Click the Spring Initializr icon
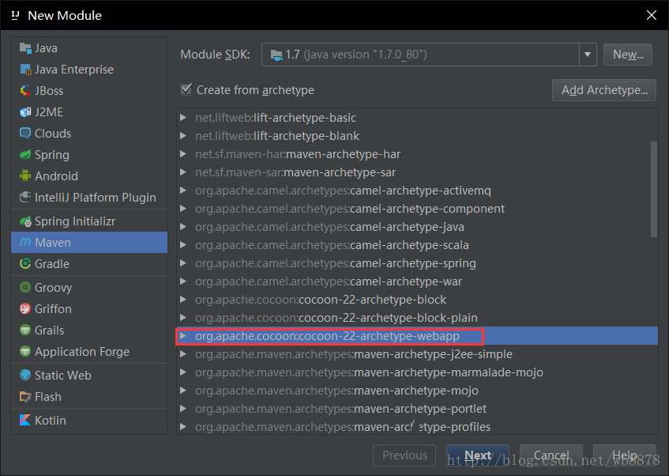This screenshot has width=669, height=476. click(x=25, y=221)
